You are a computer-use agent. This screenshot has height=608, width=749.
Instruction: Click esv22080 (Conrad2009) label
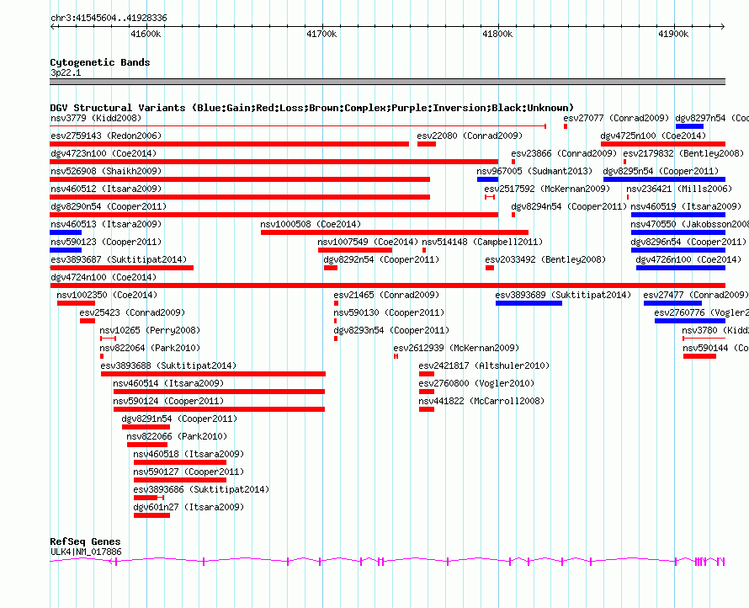(470, 136)
